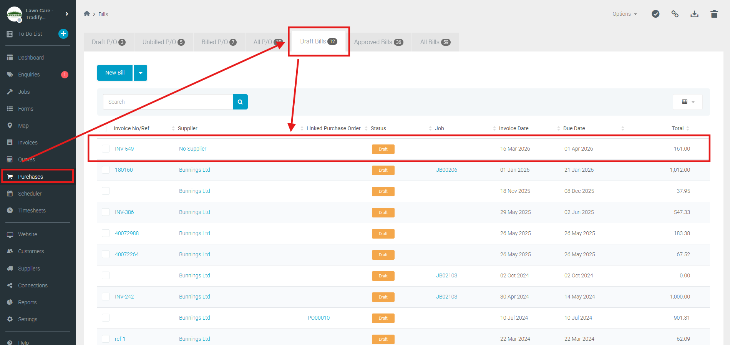Click the Lawn Care company logo

click(15, 14)
